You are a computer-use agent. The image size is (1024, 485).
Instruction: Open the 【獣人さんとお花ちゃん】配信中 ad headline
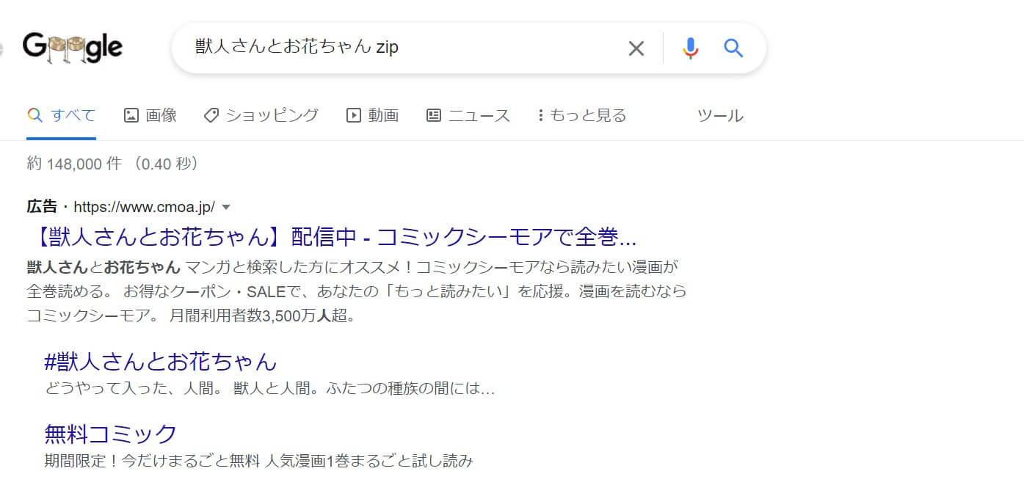pos(332,238)
